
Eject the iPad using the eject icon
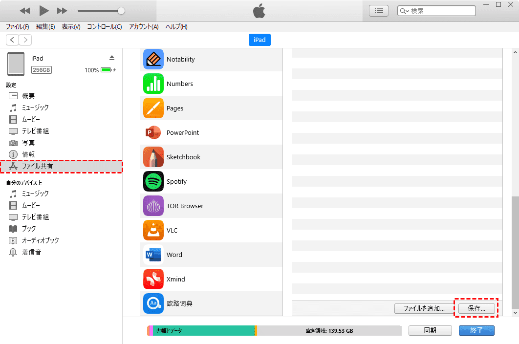click(x=111, y=58)
